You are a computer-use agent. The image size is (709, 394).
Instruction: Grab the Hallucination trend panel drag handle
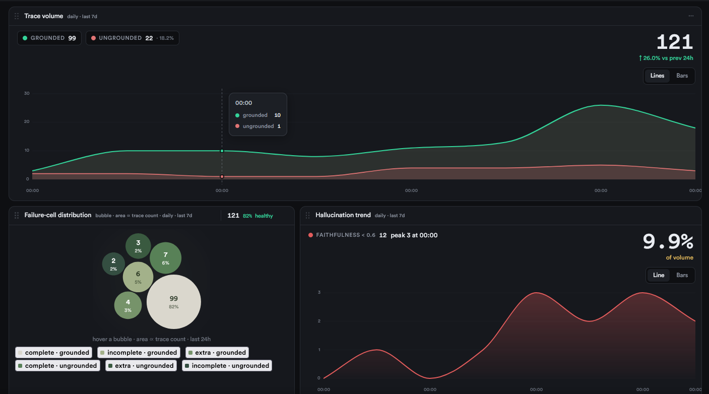(x=308, y=215)
